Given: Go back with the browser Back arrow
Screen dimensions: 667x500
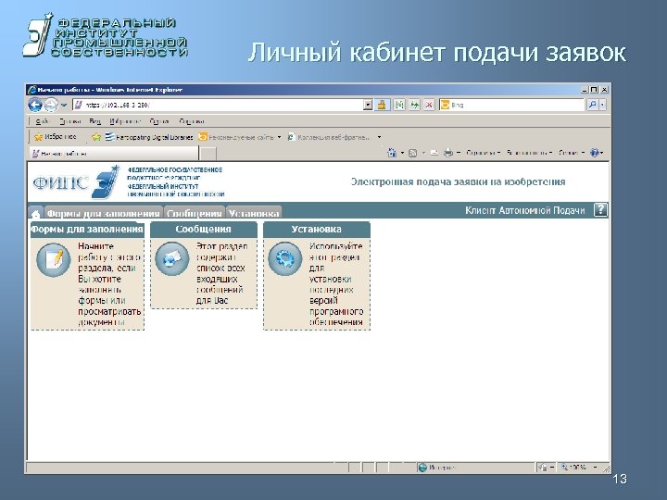Looking at the screenshot, I should [35, 105].
